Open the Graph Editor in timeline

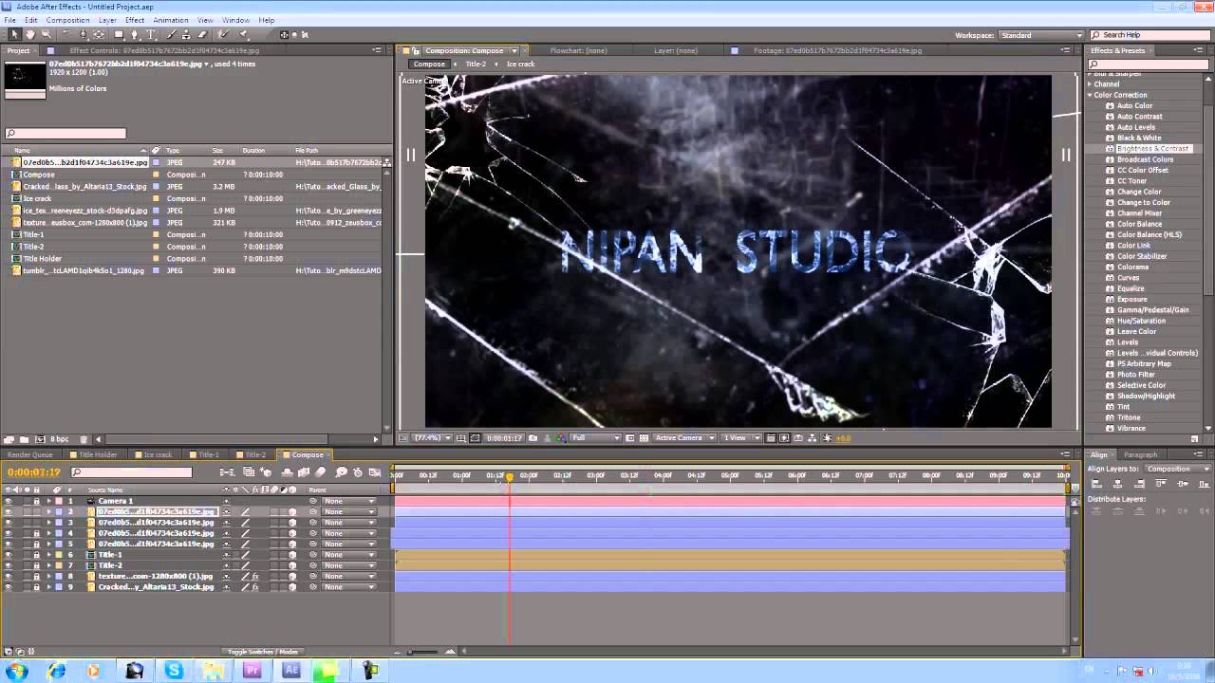[x=375, y=471]
